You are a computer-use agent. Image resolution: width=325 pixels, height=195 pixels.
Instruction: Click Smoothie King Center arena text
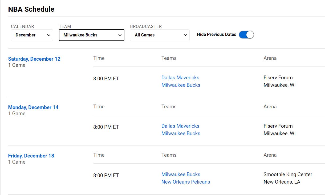click(288, 175)
